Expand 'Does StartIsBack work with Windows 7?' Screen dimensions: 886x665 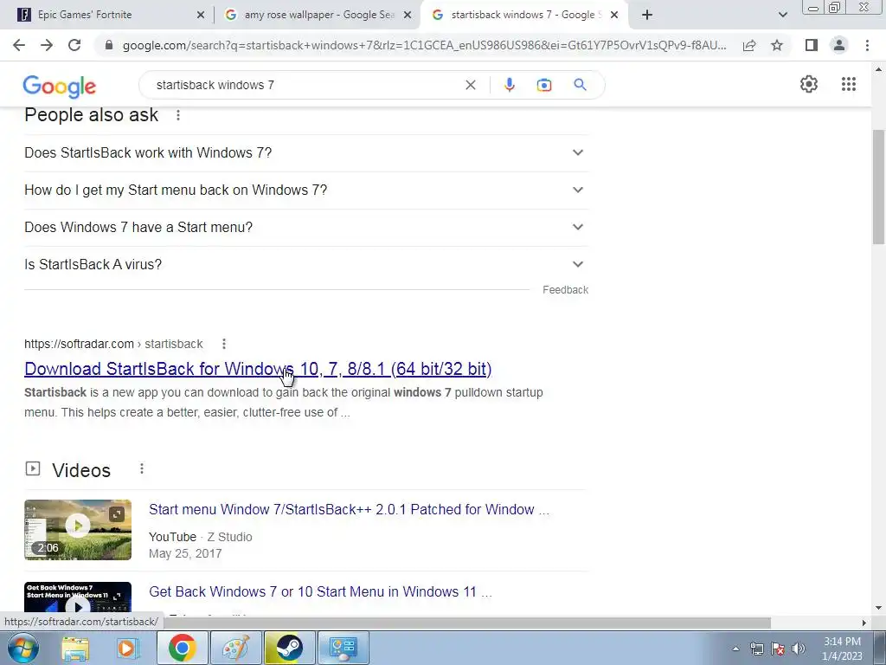click(x=306, y=152)
